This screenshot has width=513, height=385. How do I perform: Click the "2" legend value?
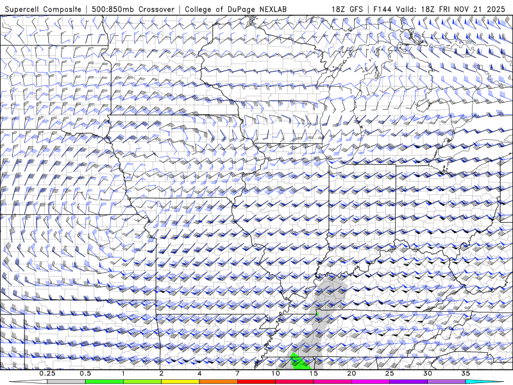162,373
